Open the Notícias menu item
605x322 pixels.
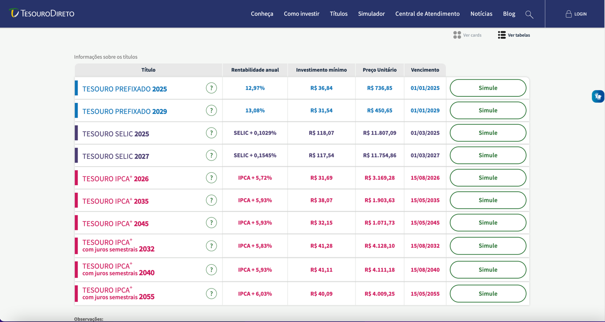(x=481, y=14)
